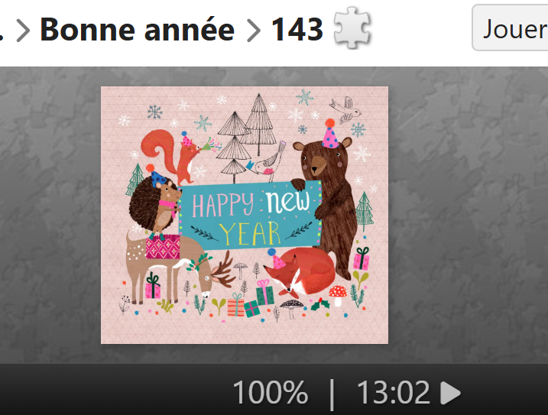548x415 pixels.
Task: Click the sleeping fox in the puzzle
Action: (300, 271)
